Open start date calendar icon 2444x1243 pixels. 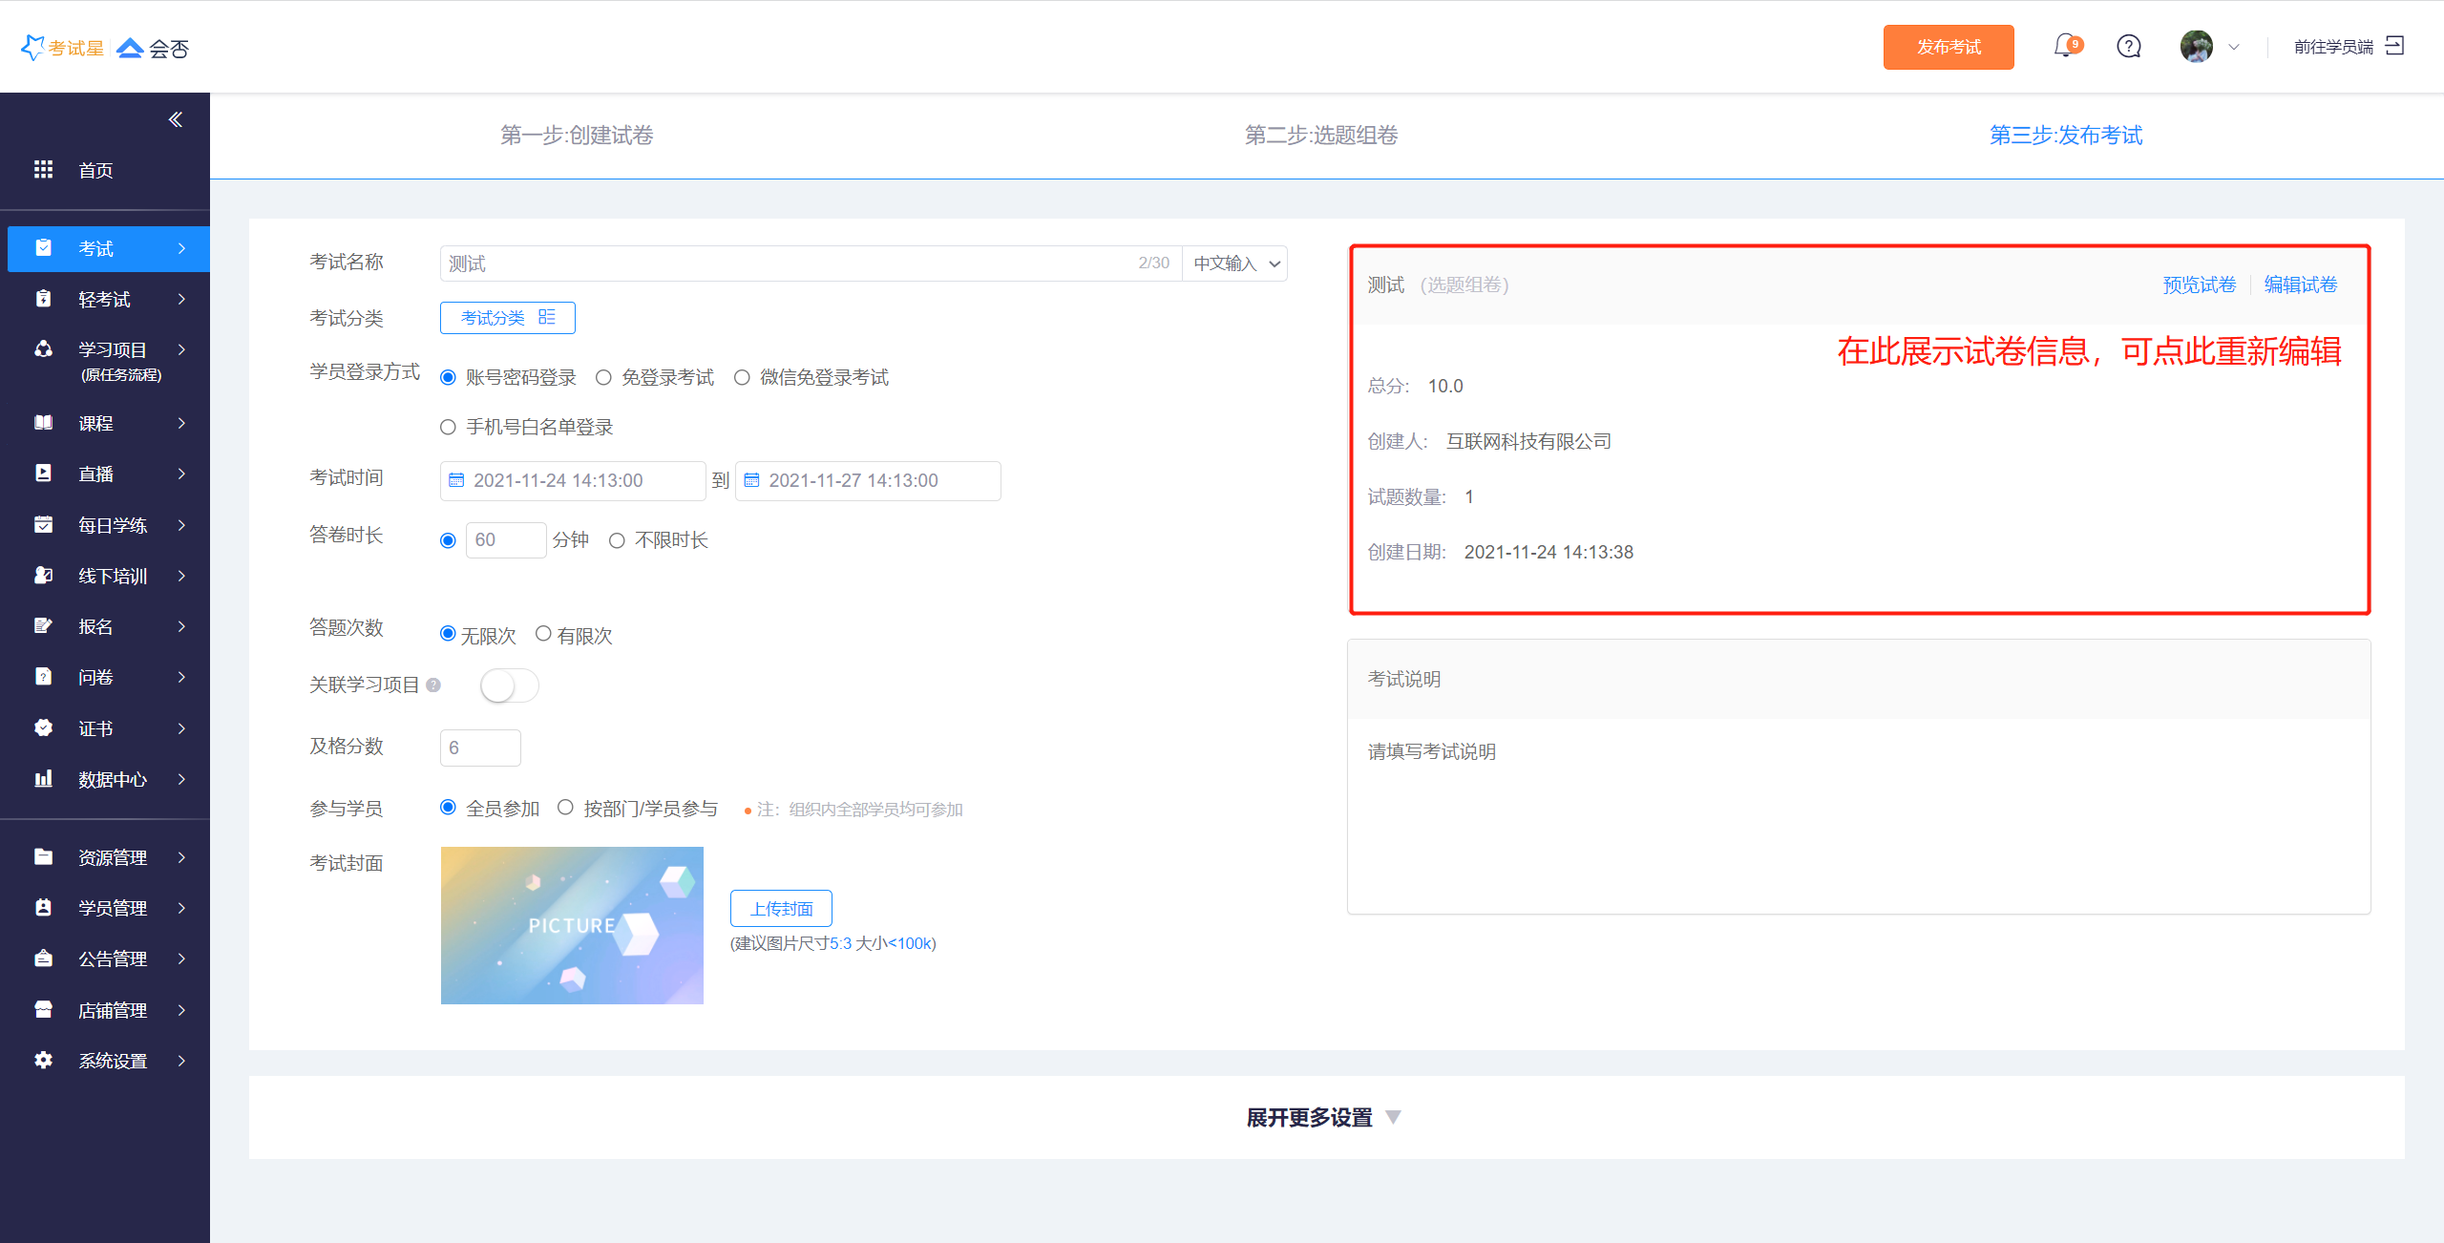(456, 480)
